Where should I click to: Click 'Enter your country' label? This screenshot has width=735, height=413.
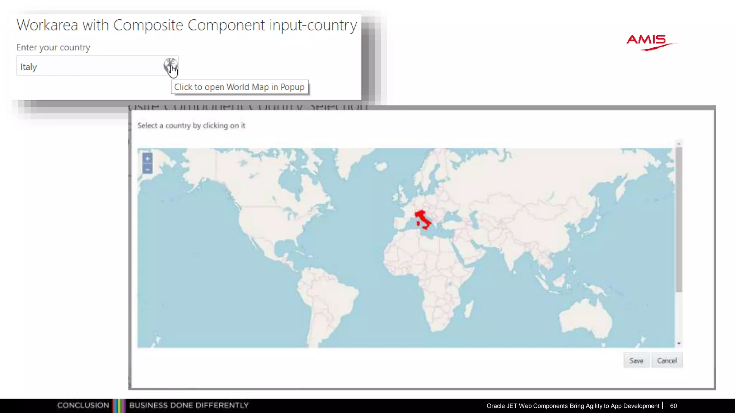click(x=53, y=47)
